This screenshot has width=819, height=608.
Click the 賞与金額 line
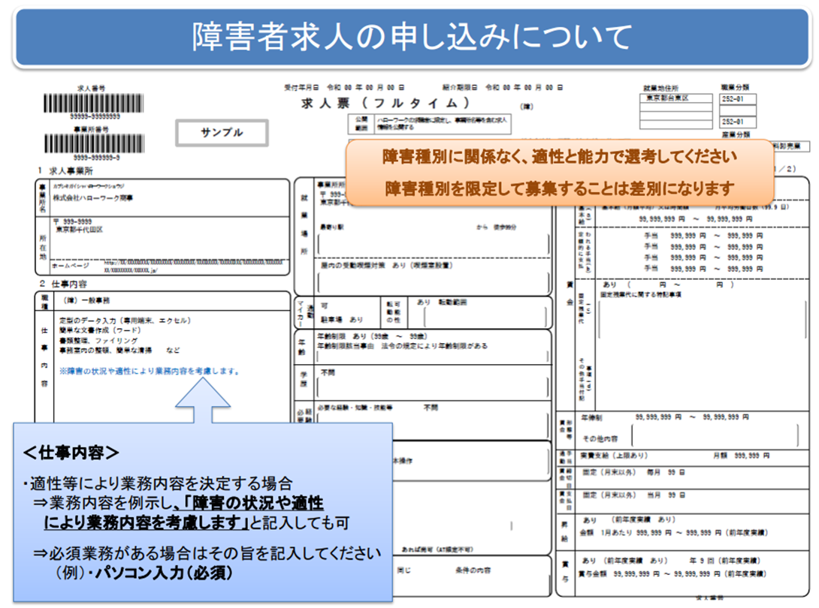click(x=672, y=573)
